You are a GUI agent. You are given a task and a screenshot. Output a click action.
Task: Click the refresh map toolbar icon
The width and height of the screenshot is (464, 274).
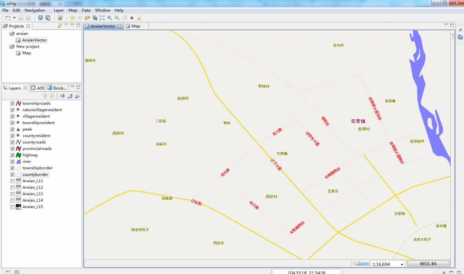pyautogui.click(x=87, y=18)
